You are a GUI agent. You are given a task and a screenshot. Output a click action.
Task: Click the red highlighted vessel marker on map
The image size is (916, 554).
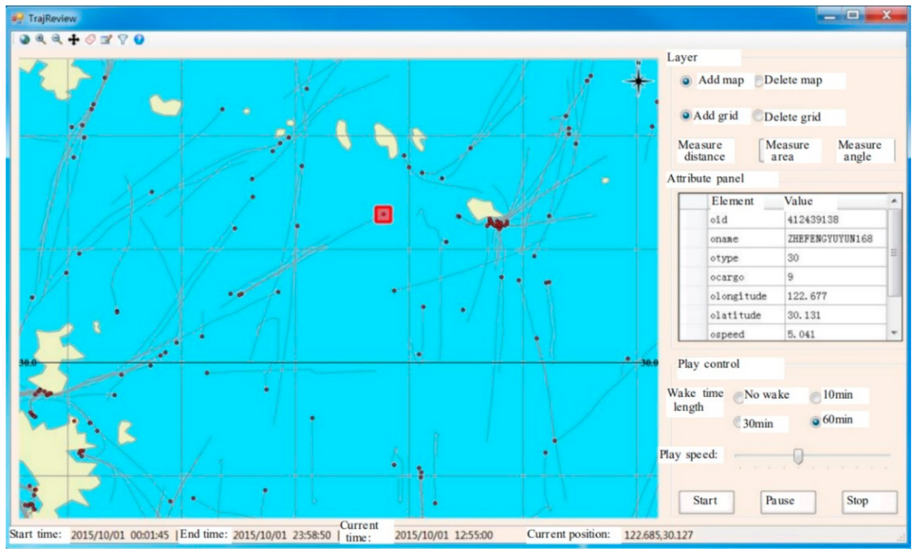click(x=383, y=215)
